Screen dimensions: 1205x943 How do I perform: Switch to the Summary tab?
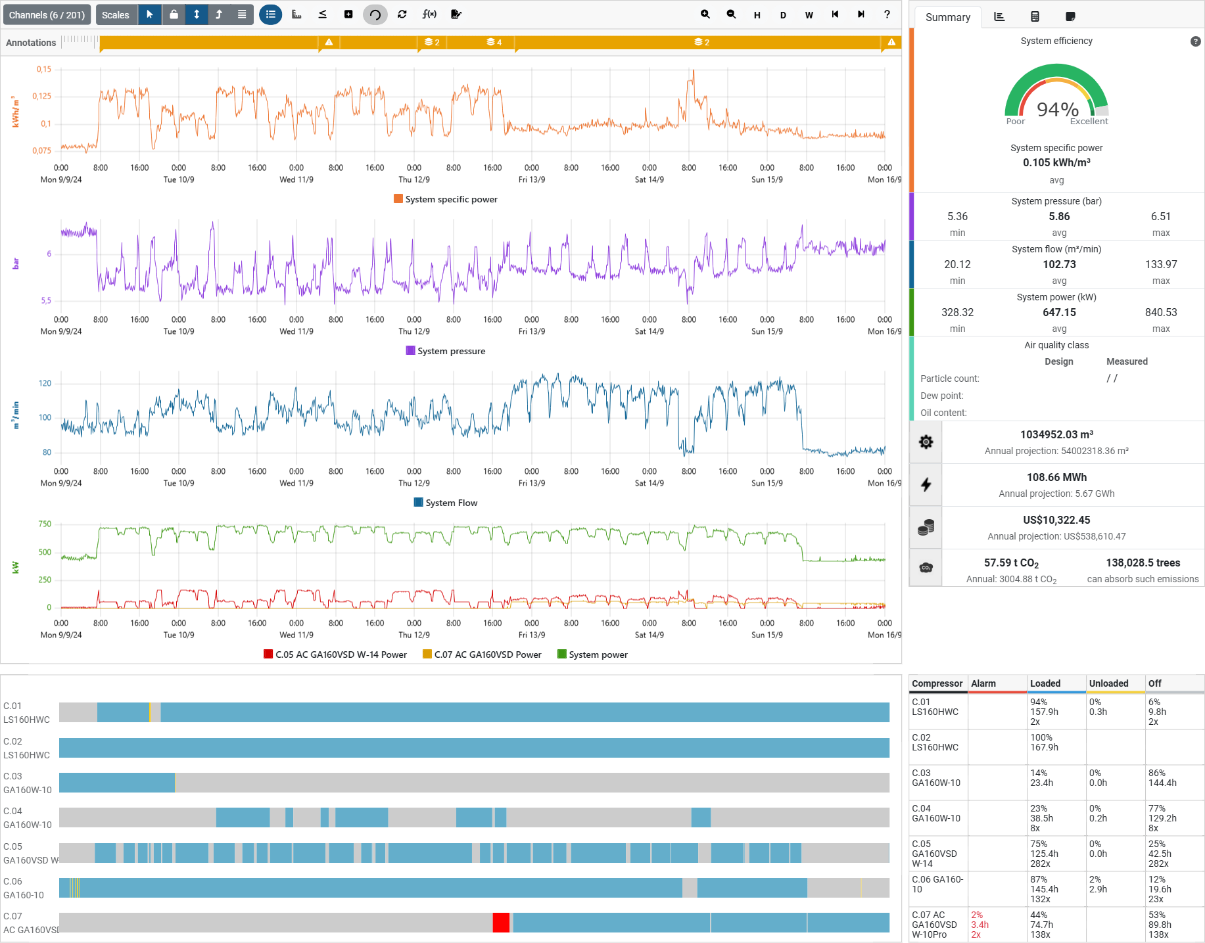(947, 17)
